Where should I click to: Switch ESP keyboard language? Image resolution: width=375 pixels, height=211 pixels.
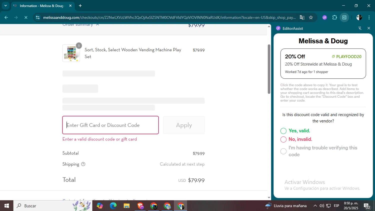336,206
